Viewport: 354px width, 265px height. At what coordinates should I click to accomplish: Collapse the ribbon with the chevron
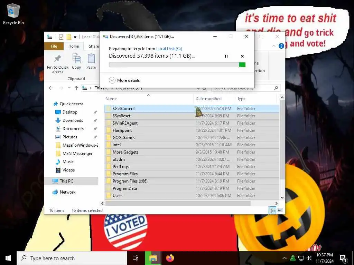[274, 46]
